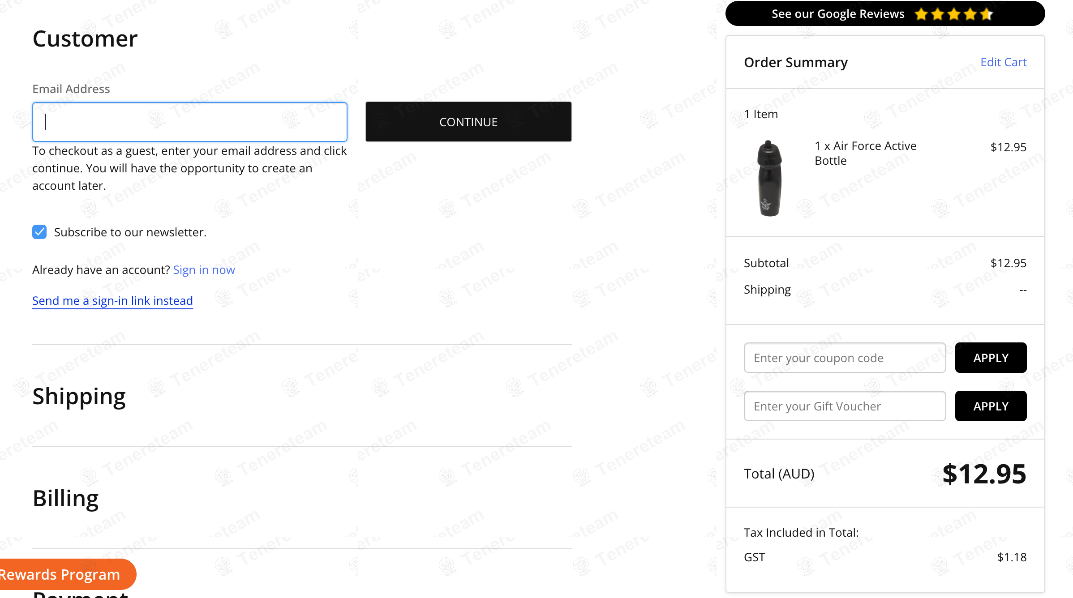Apply the entered coupon code

pyautogui.click(x=991, y=358)
